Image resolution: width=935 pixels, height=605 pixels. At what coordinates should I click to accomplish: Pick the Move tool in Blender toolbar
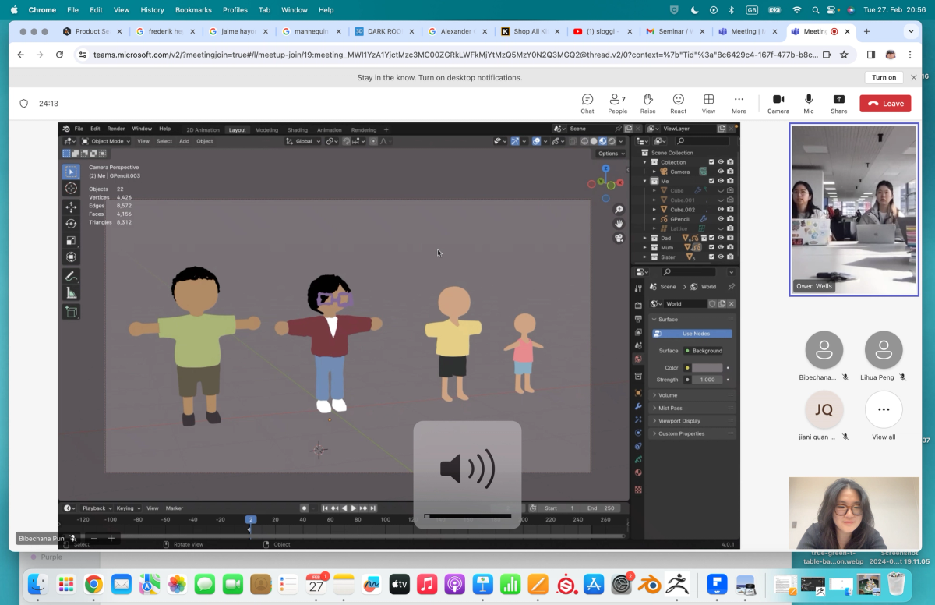[71, 207]
